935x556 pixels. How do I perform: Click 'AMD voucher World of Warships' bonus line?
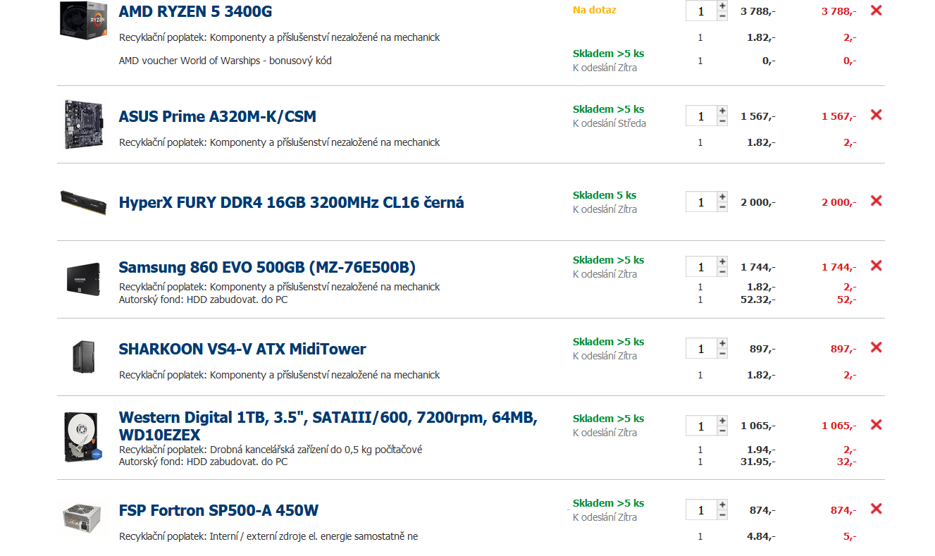point(225,61)
